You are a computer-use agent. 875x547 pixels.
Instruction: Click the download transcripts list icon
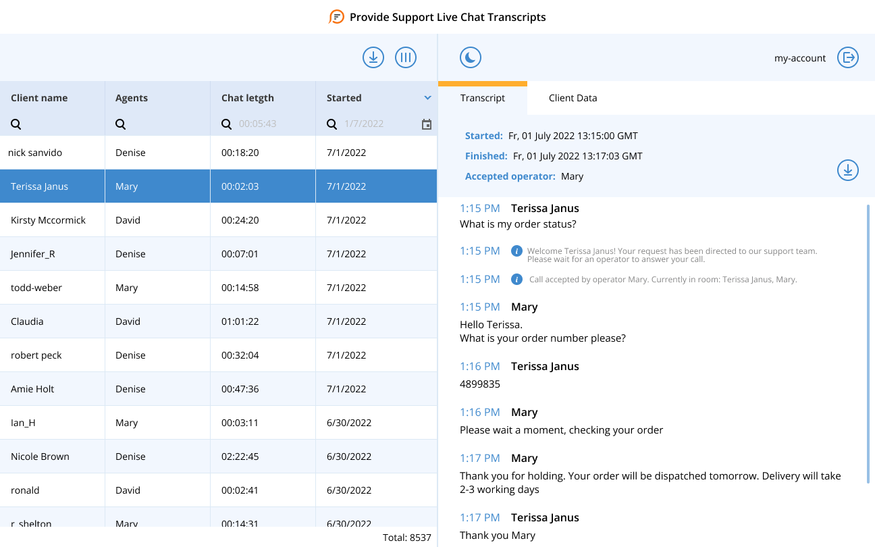(x=373, y=57)
